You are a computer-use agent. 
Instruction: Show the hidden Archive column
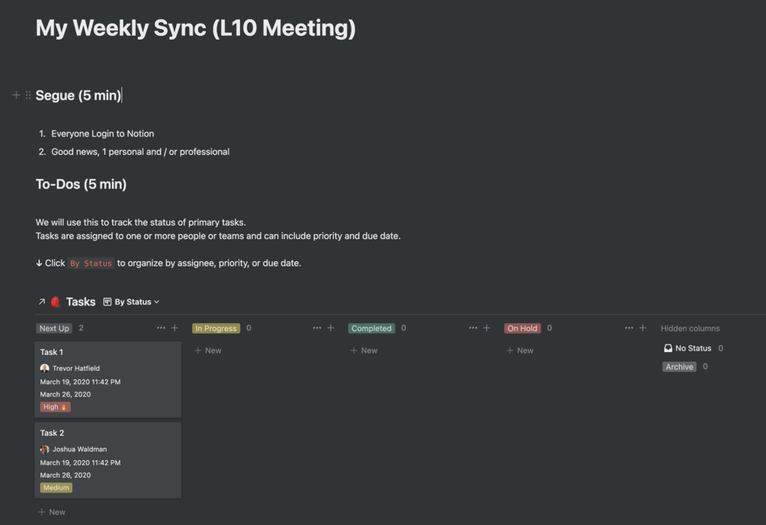click(679, 367)
